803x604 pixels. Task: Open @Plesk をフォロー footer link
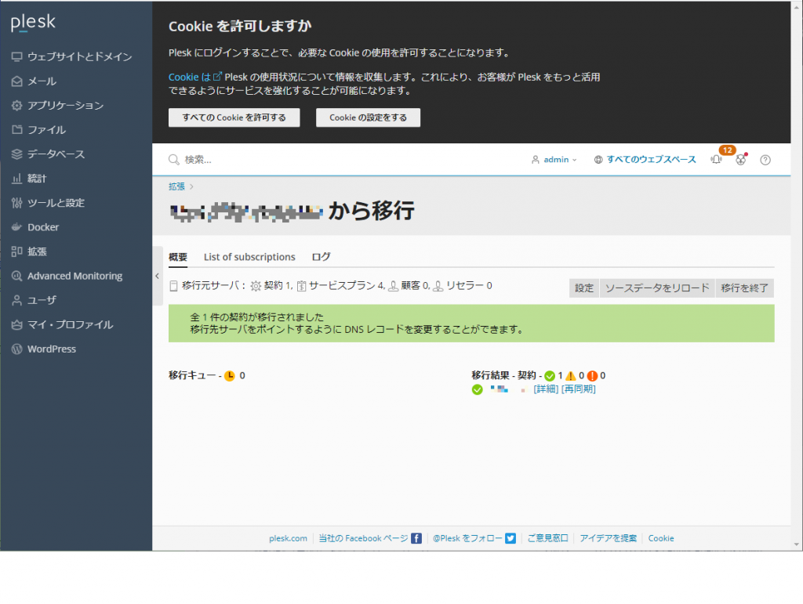click(467, 538)
